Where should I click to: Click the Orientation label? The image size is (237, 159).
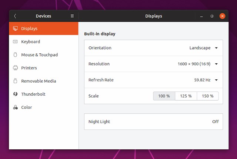point(100,48)
